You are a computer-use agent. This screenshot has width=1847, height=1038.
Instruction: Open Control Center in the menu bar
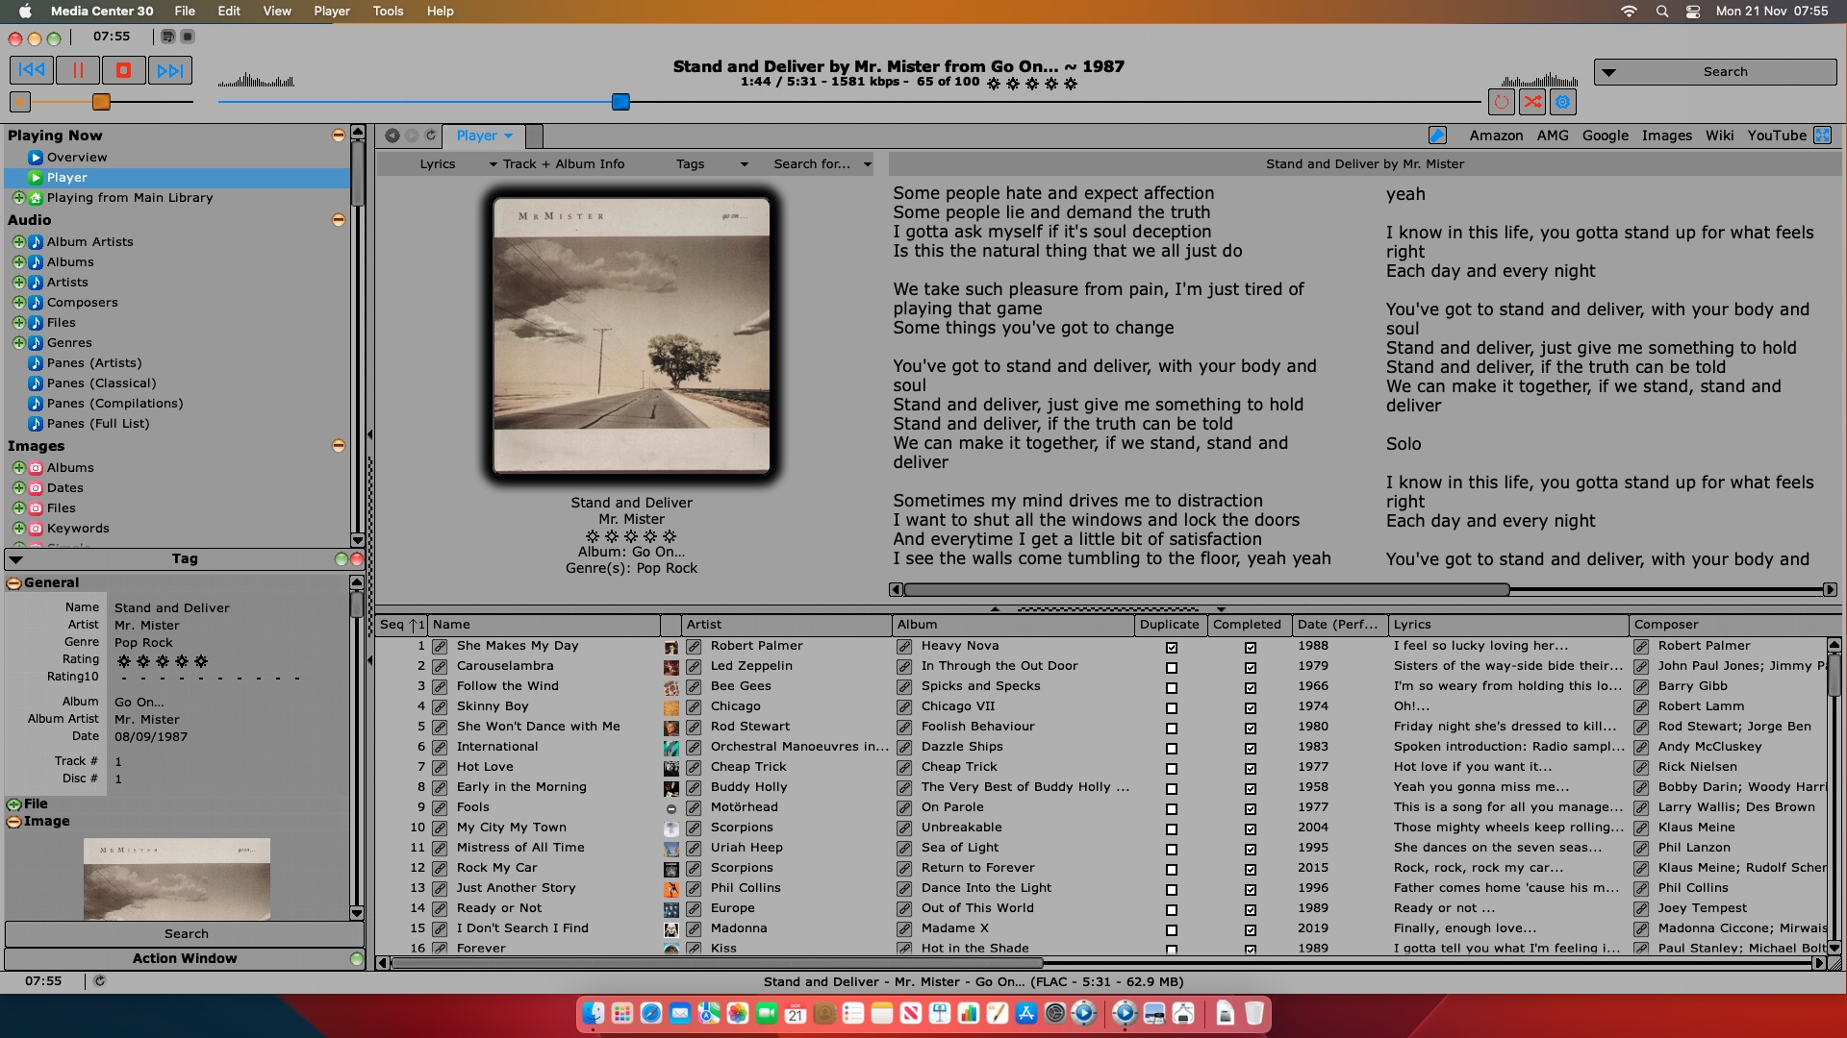(x=1694, y=12)
